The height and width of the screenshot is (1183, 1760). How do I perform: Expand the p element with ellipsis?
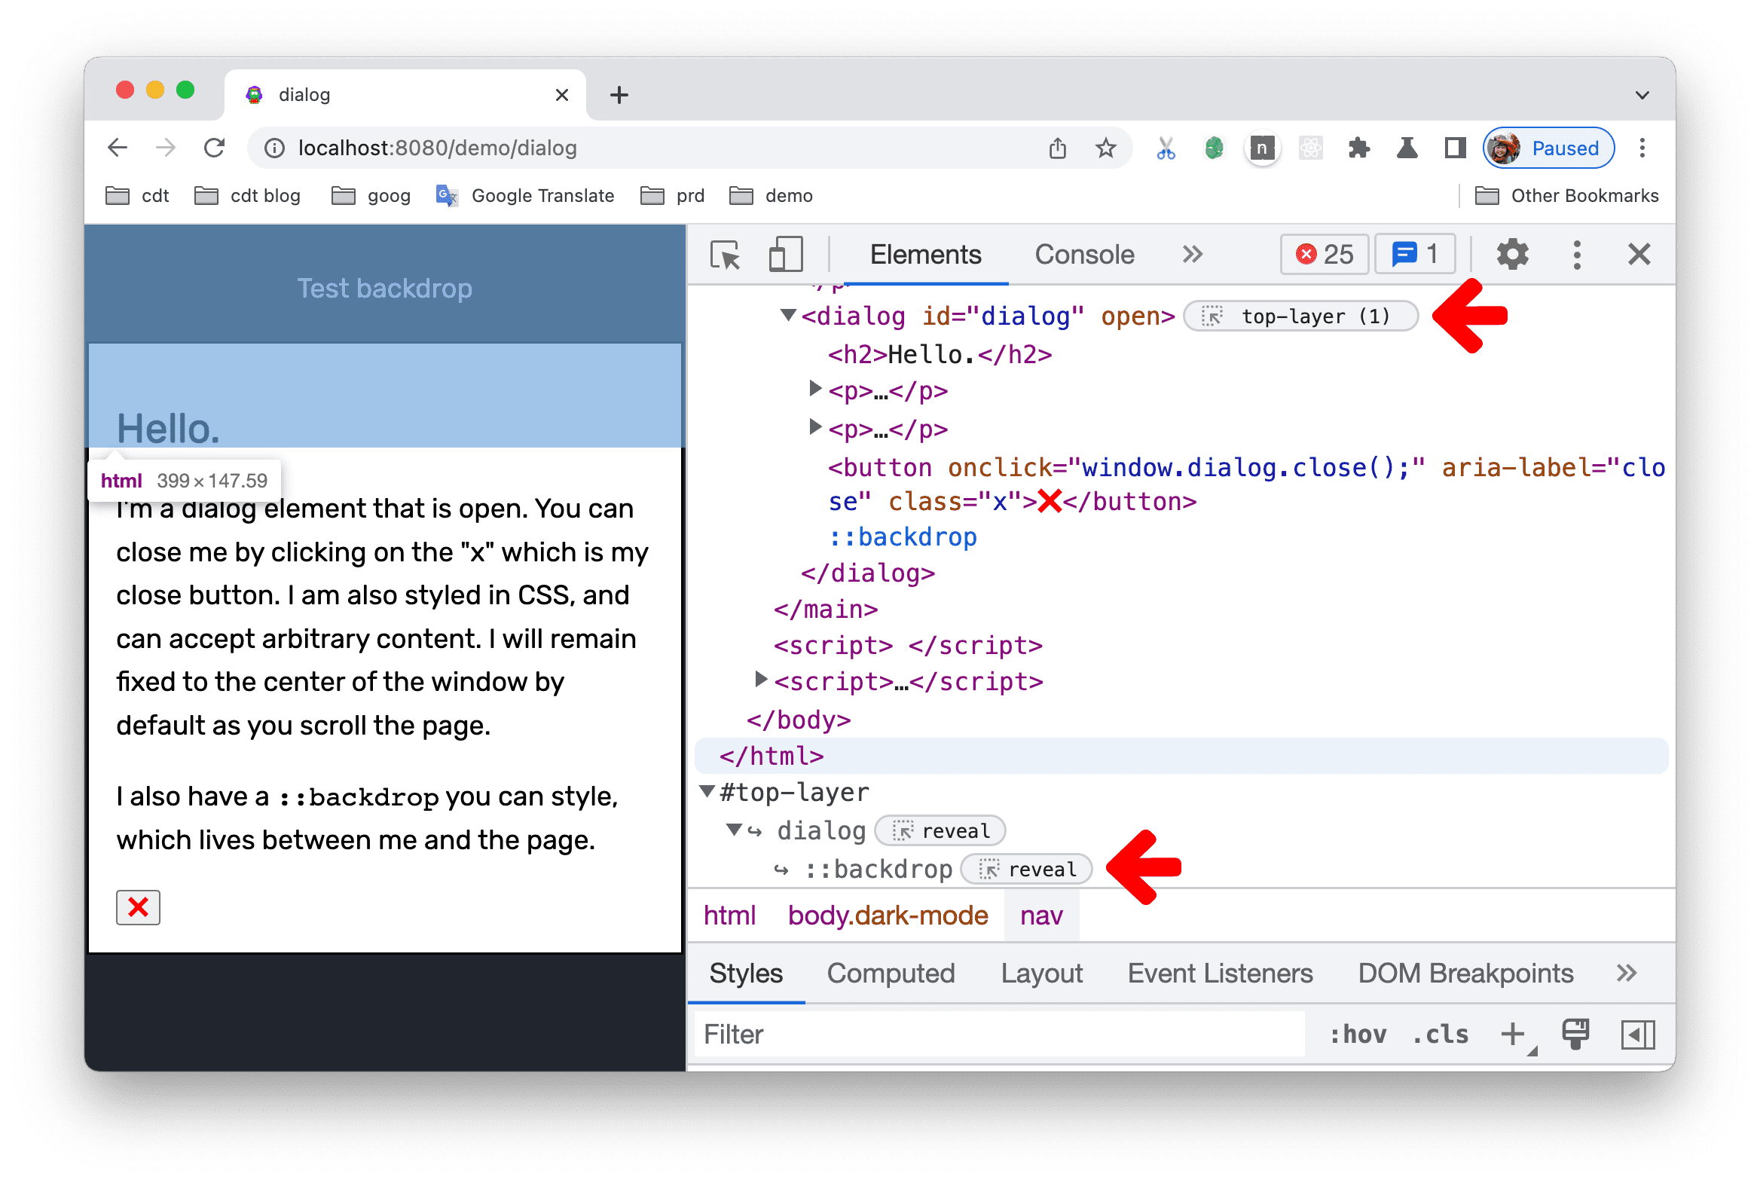click(x=811, y=391)
